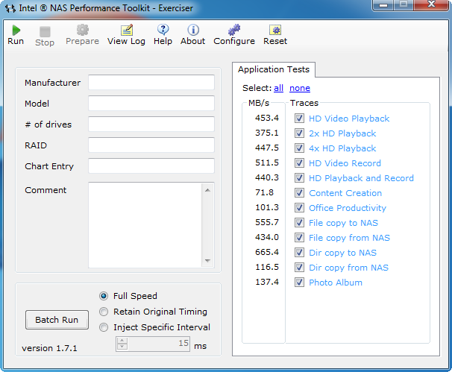Click the 375.1 MB/s result value
Screen dimensions: 452x372
point(267,133)
